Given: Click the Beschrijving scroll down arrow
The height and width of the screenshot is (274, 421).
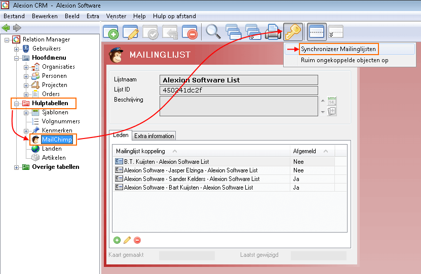Looking at the screenshot, I should [323, 112].
